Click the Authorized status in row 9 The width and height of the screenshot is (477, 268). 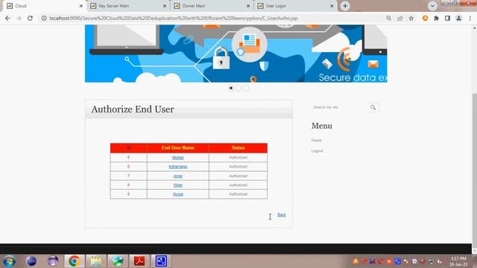[x=238, y=194]
